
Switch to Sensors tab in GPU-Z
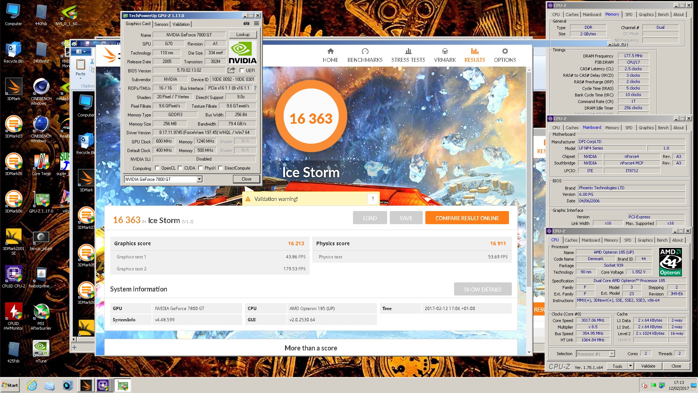(161, 24)
